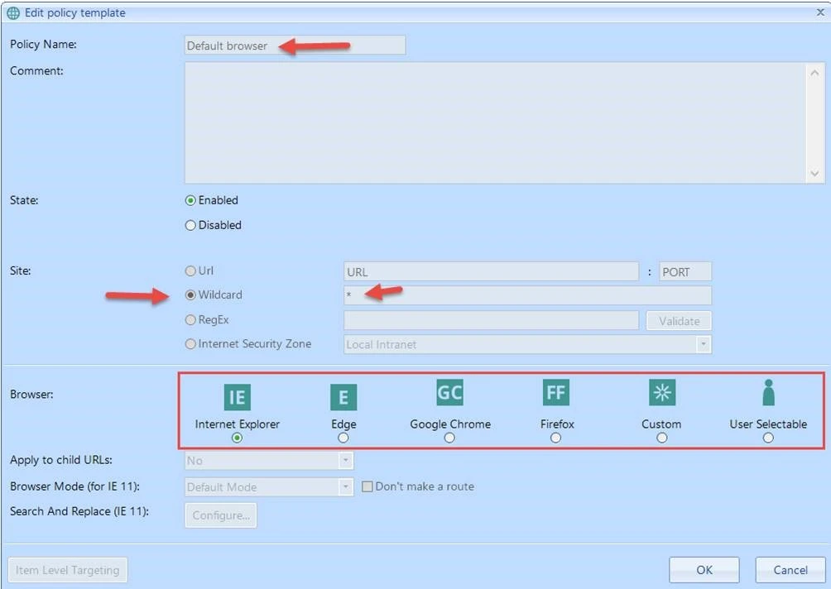This screenshot has height=589, width=831.
Task: Click the Custom browser asterisk icon
Action: coord(661,393)
